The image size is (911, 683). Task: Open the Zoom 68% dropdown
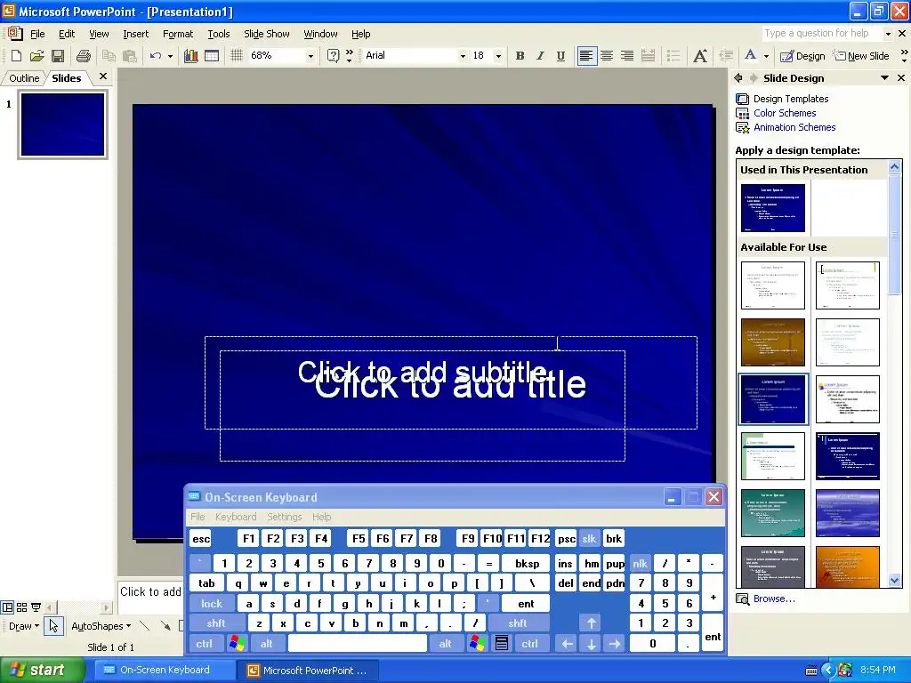[x=310, y=56]
